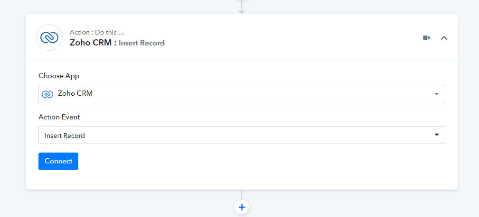Click the large Zoho CRM logo in header
479x217 pixels.
pyautogui.click(x=49, y=37)
